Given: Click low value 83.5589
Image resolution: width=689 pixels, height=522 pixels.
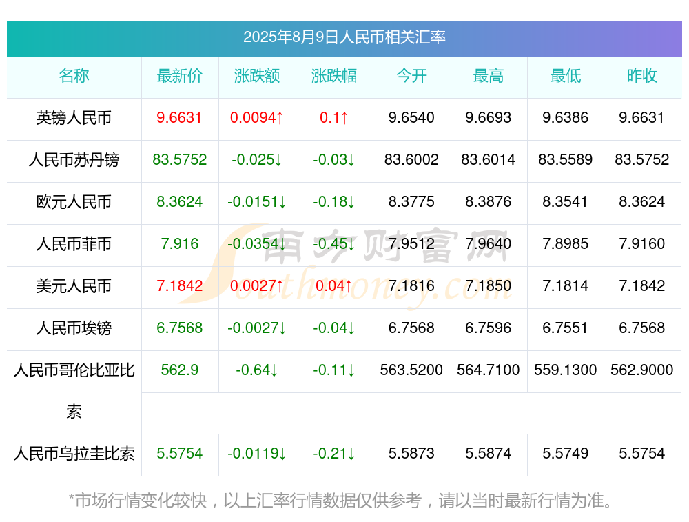Looking at the screenshot, I should (x=566, y=160).
